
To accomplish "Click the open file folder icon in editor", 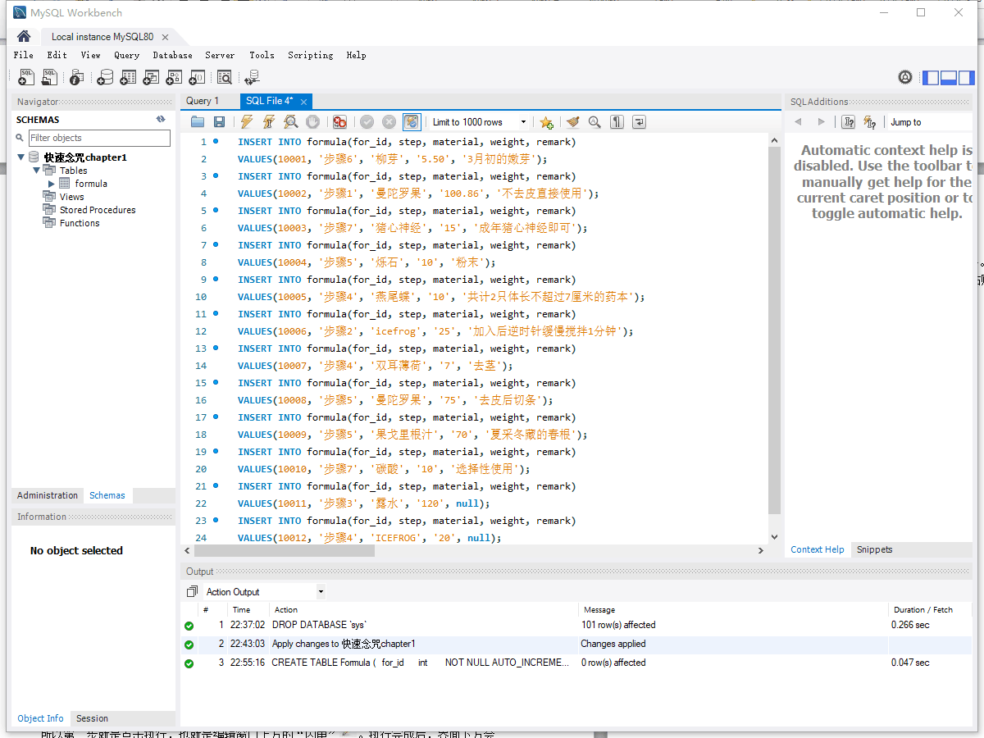I will pos(198,122).
